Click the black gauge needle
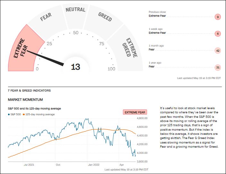Screen dimensions: 226x174 [45, 57]
